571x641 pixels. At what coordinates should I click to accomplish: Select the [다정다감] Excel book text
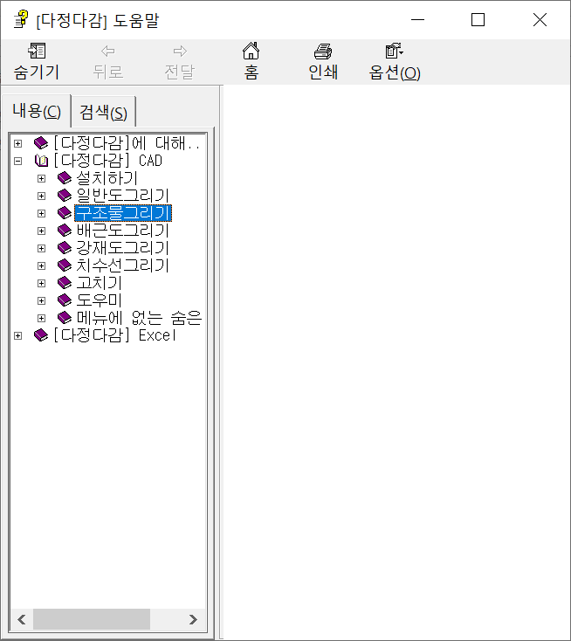pos(115,335)
